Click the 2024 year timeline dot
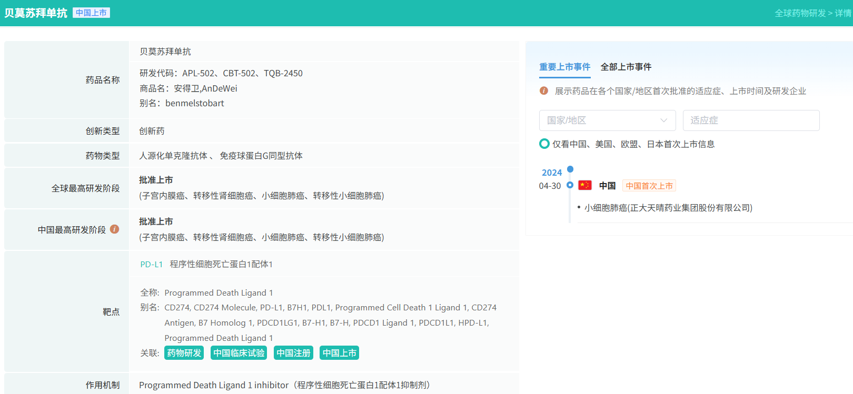 tap(570, 169)
